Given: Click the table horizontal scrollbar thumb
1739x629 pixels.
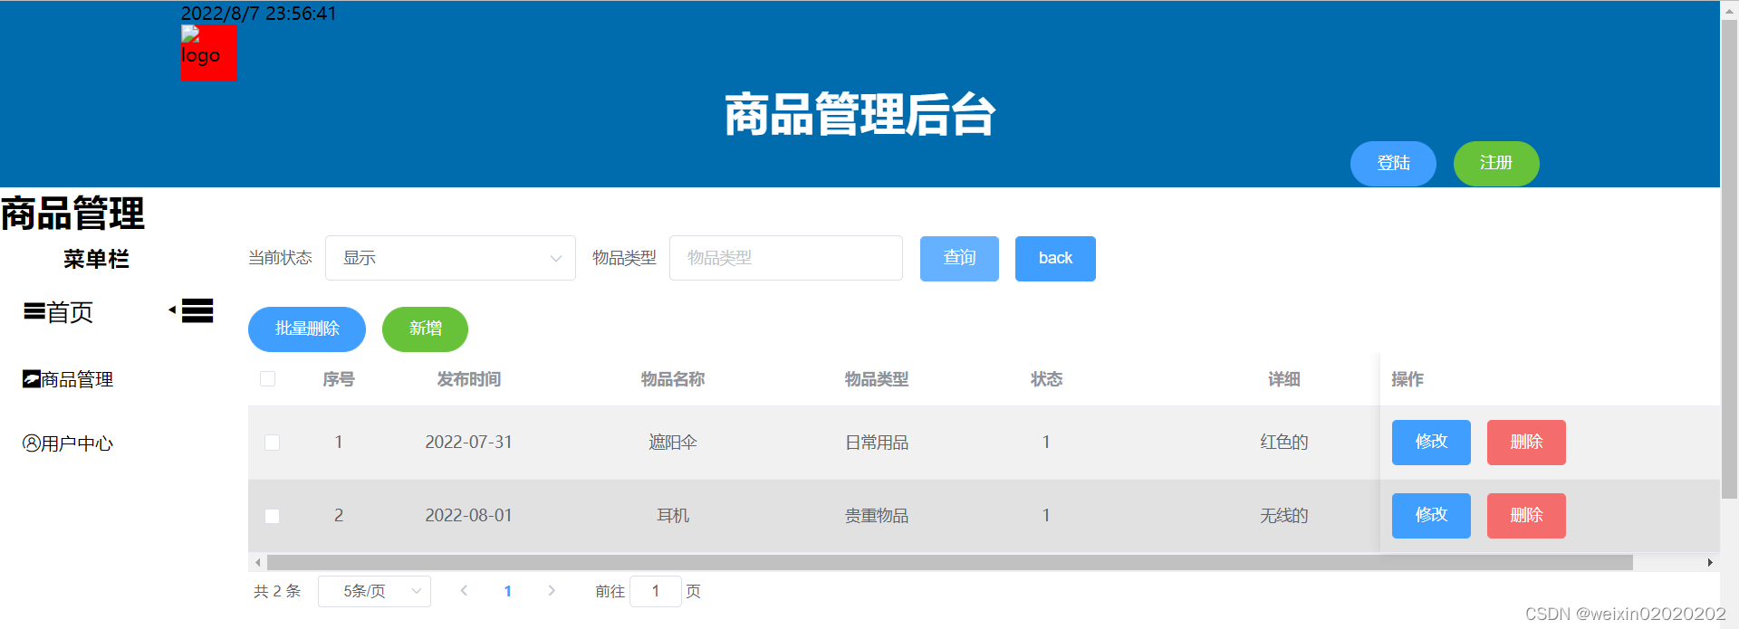Looking at the screenshot, I should [950, 563].
